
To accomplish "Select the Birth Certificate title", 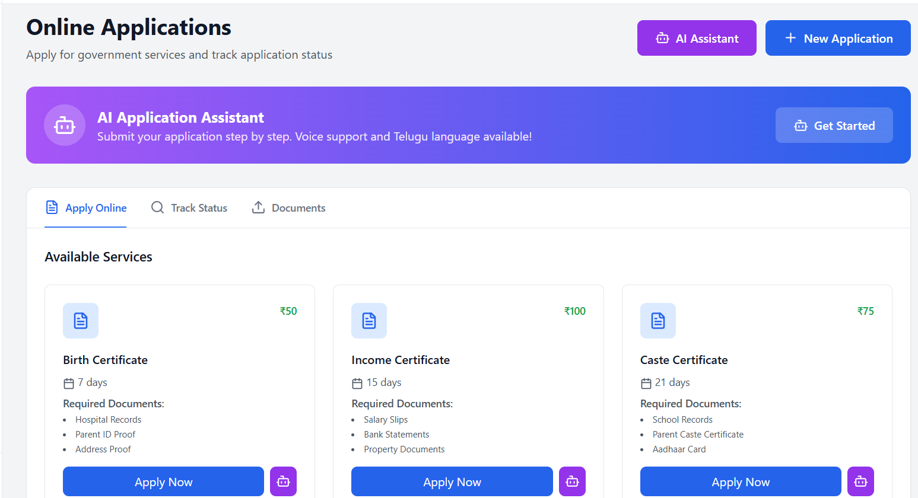I will (106, 360).
